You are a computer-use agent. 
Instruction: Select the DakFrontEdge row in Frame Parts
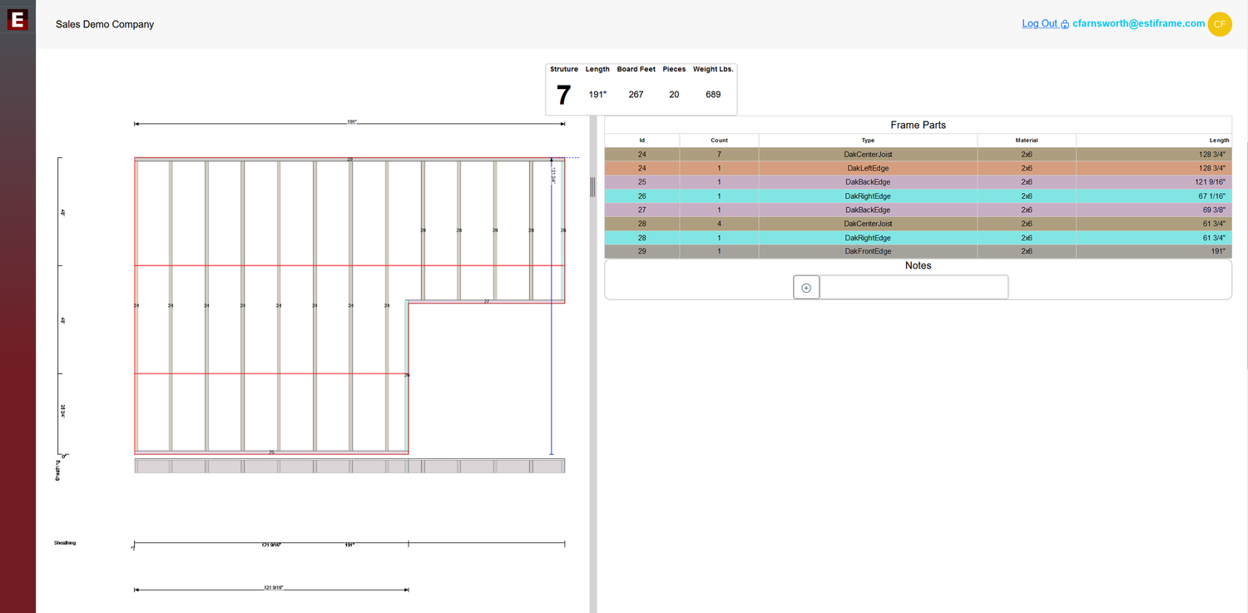pos(868,251)
